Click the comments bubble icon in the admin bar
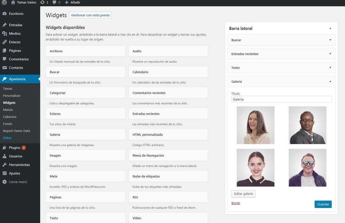Viewport: 345px width, 223px height. click(55, 2)
